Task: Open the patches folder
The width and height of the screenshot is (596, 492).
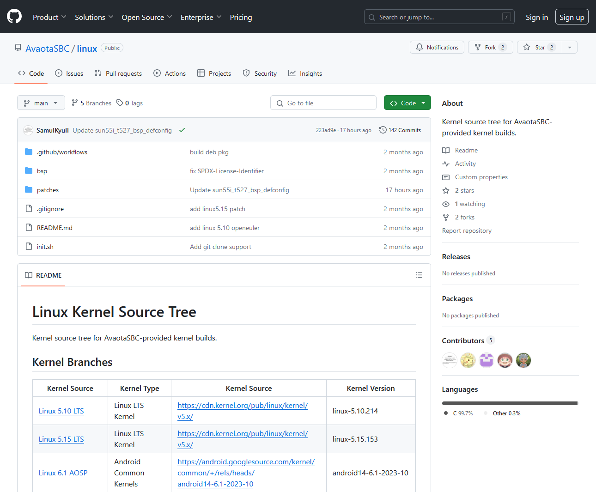Action: pos(48,190)
